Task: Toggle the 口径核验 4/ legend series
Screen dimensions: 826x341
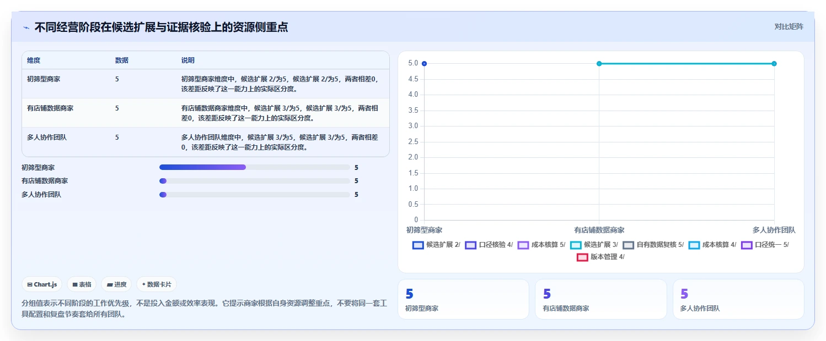Action: tap(489, 245)
